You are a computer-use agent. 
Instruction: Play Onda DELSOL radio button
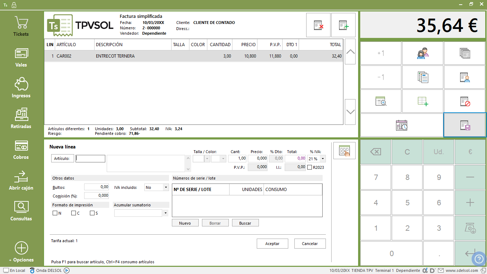point(66,270)
